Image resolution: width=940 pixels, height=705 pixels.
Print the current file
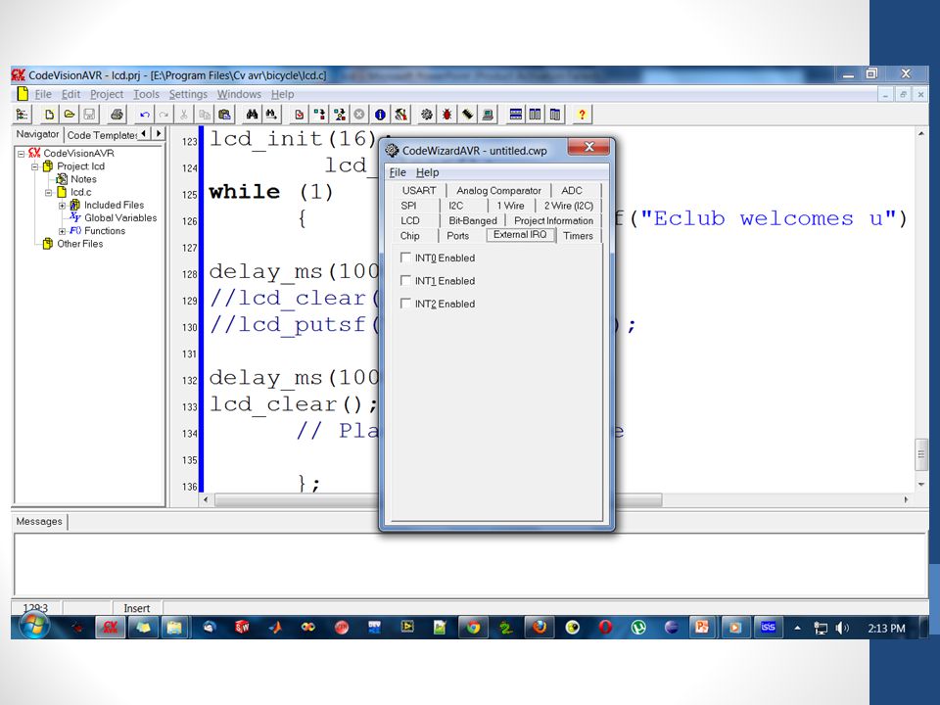tap(117, 114)
